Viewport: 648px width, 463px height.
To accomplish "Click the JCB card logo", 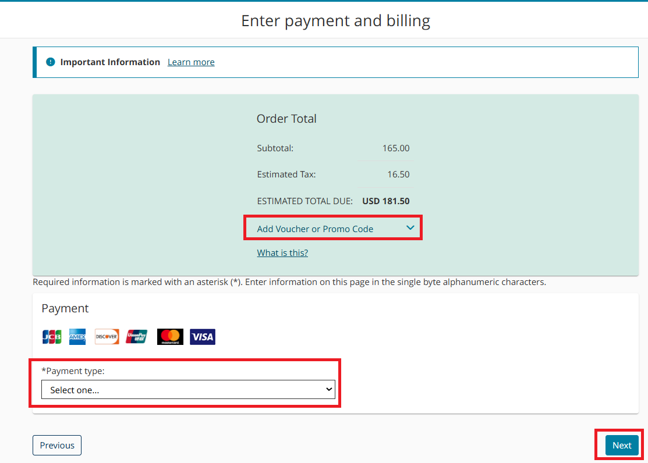I will coord(52,337).
